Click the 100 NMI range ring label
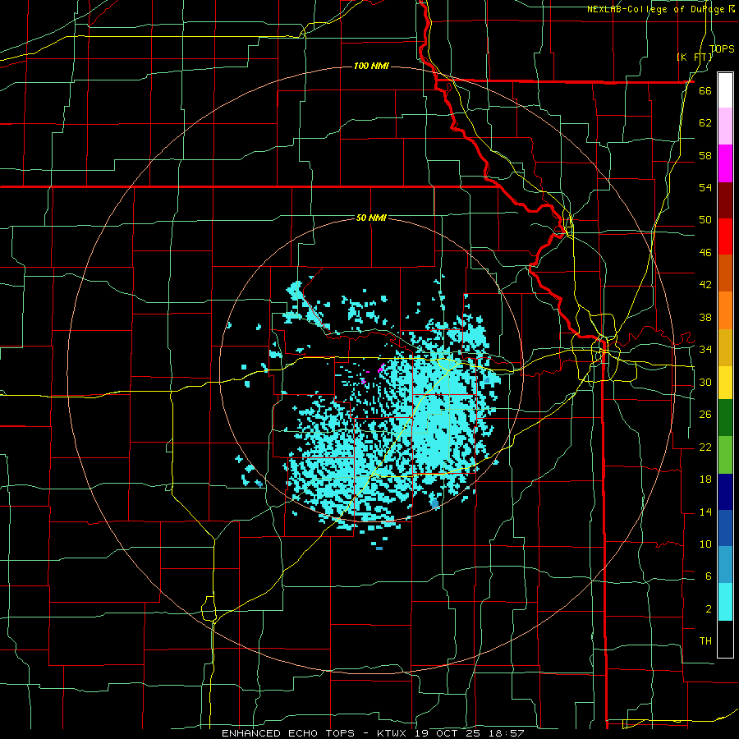739x739 pixels. tap(371, 66)
